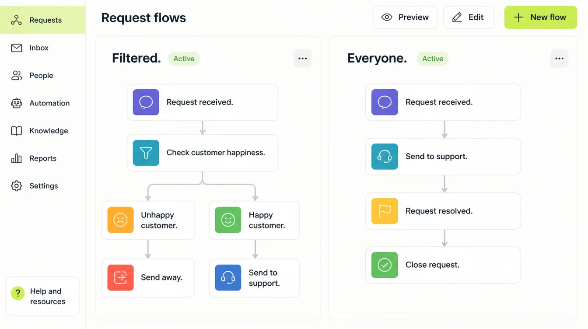Click the Reports bar chart icon
Screen dimensions: 588x329
17,158
